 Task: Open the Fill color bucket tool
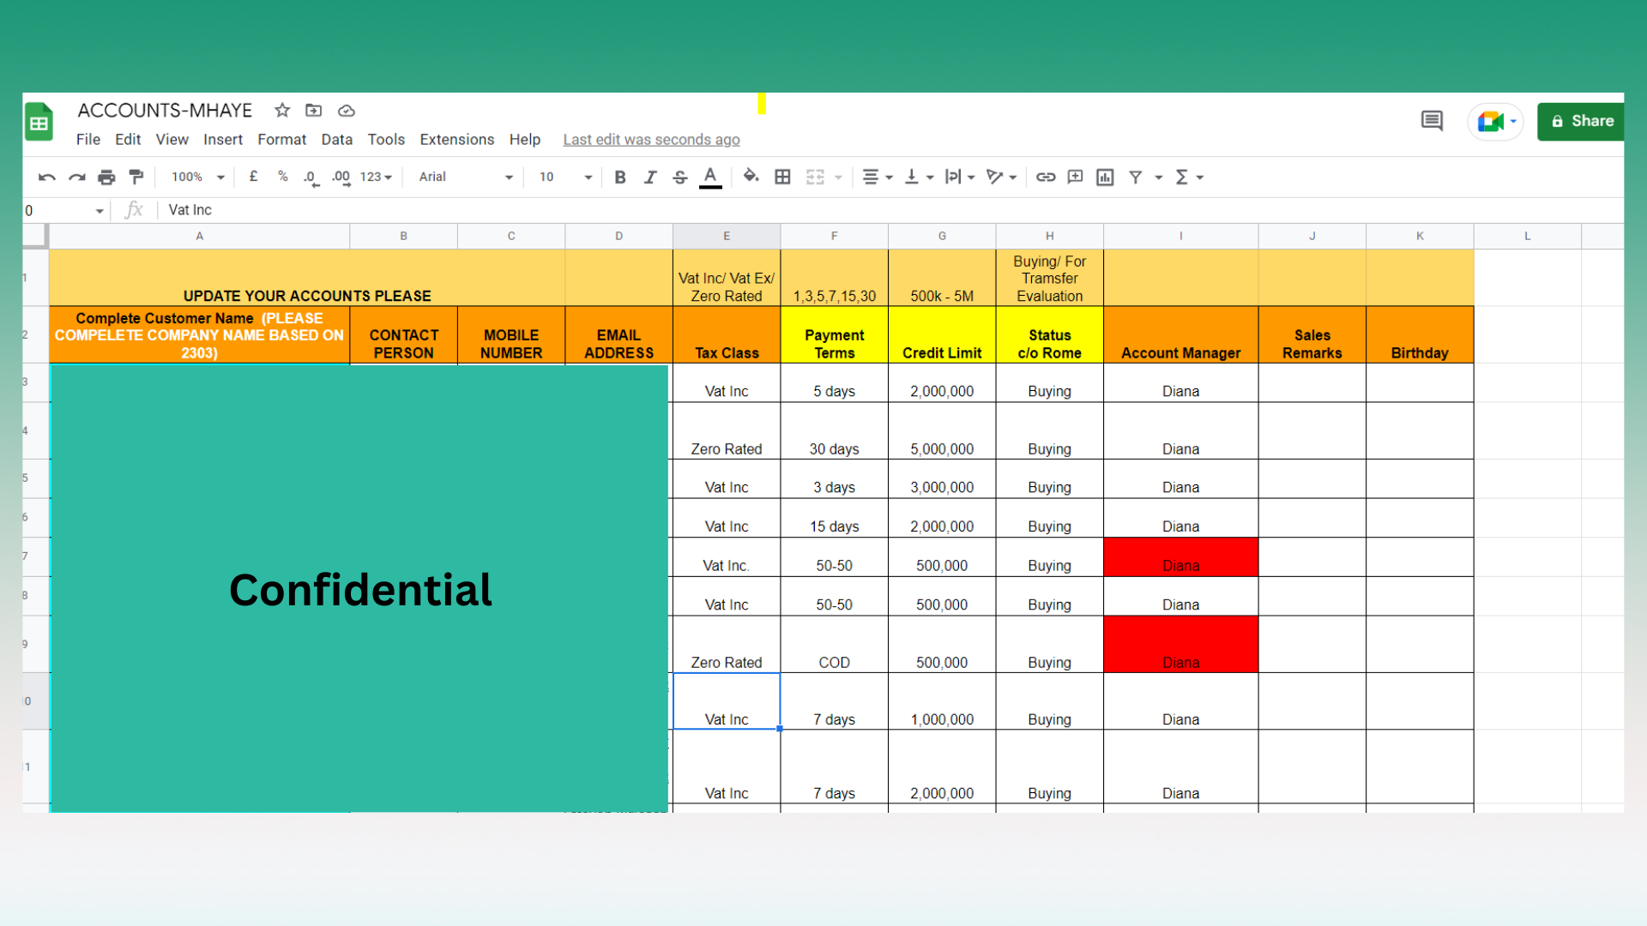751,177
